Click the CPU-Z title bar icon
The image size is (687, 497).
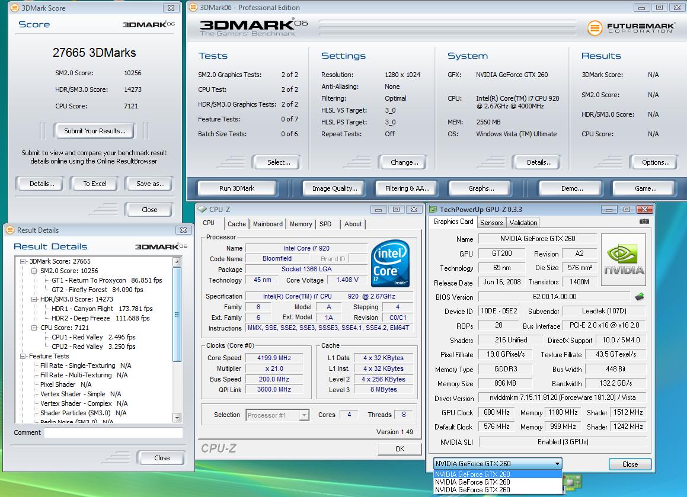point(202,209)
